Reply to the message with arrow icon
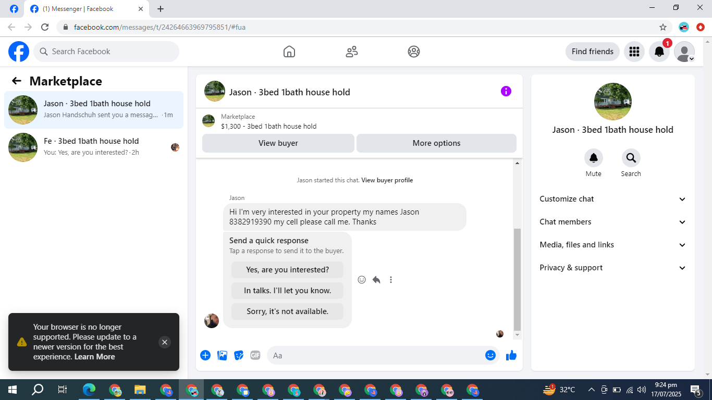Screen dimensions: 712x400 pyautogui.click(x=376, y=280)
